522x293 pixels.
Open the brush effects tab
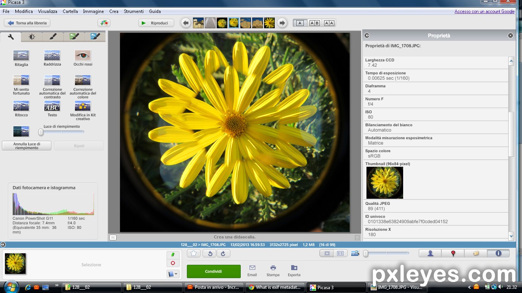(x=53, y=37)
